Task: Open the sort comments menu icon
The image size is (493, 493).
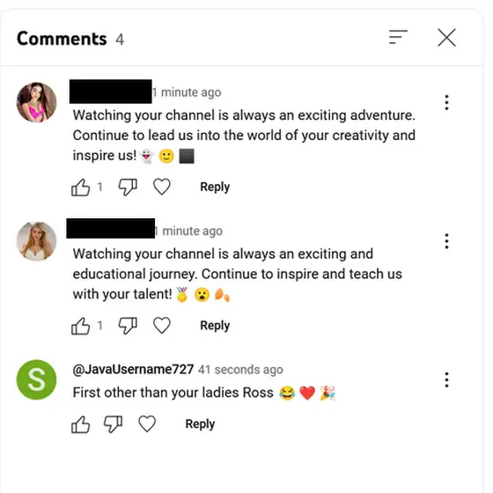Action: [398, 37]
